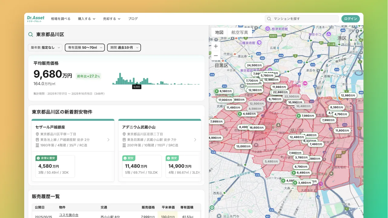Open the 専有面積 50〜70㎡ dropdown
The height and width of the screenshot is (218, 388).
point(85,48)
